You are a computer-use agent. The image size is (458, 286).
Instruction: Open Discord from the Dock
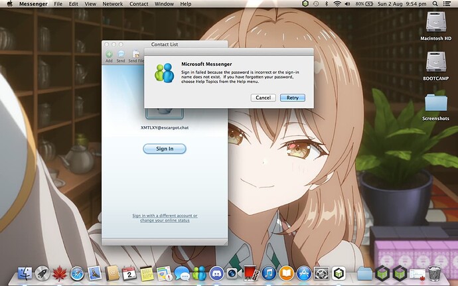click(217, 274)
